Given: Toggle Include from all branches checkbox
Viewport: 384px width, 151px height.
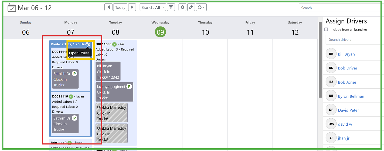Looking at the screenshot, I should point(326,29).
